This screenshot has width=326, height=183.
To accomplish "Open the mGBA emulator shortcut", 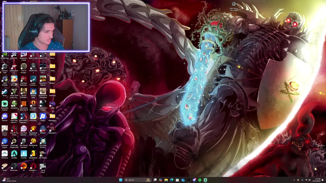I will (x=52, y=105).
